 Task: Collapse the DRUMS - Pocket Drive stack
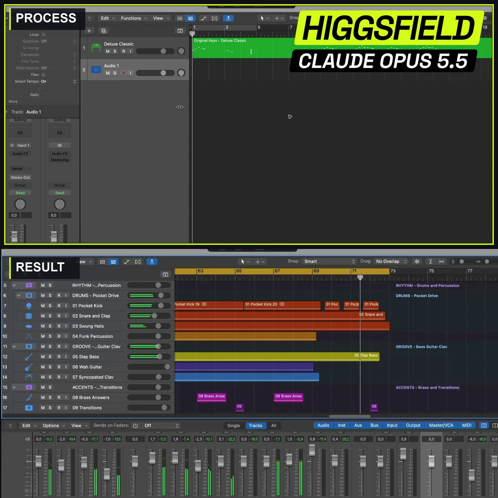18,295
